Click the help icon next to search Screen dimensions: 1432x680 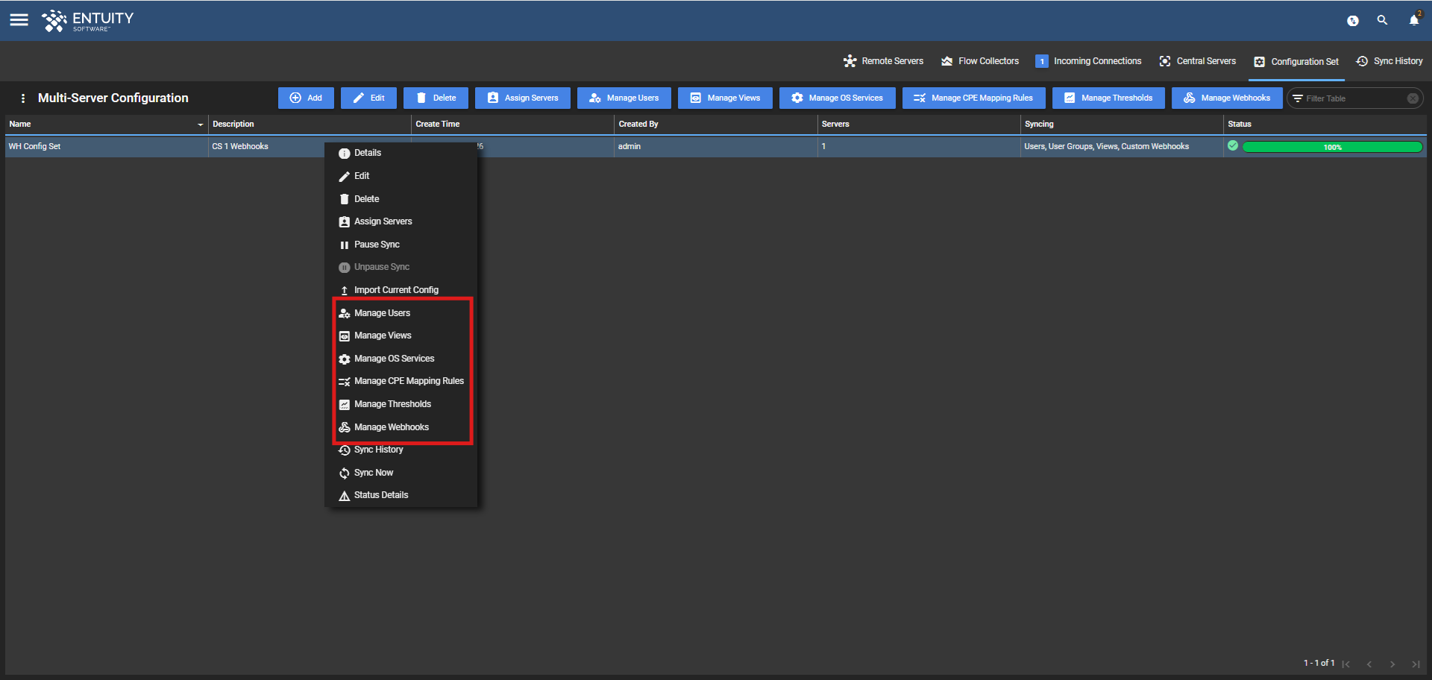point(1353,20)
